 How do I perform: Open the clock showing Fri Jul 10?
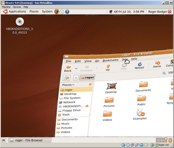(131, 12)
